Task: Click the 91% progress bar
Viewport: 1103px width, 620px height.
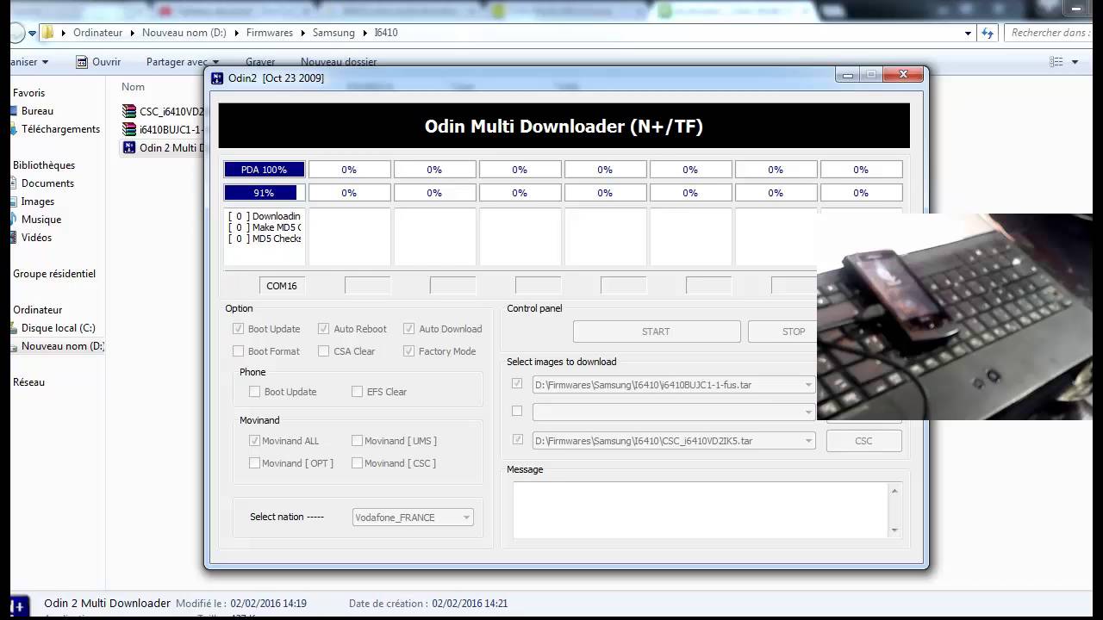Action: click(x=264, y=193)
